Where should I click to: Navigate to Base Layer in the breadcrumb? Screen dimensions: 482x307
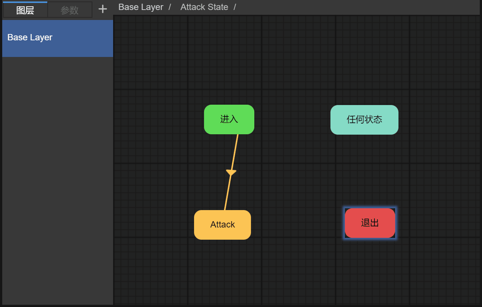(141, 7)
